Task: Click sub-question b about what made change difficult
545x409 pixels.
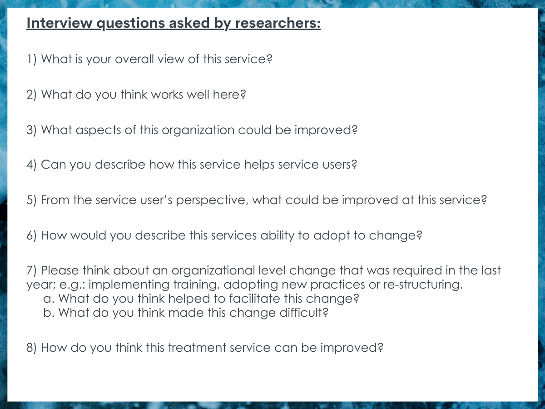Action: point(186,313)
